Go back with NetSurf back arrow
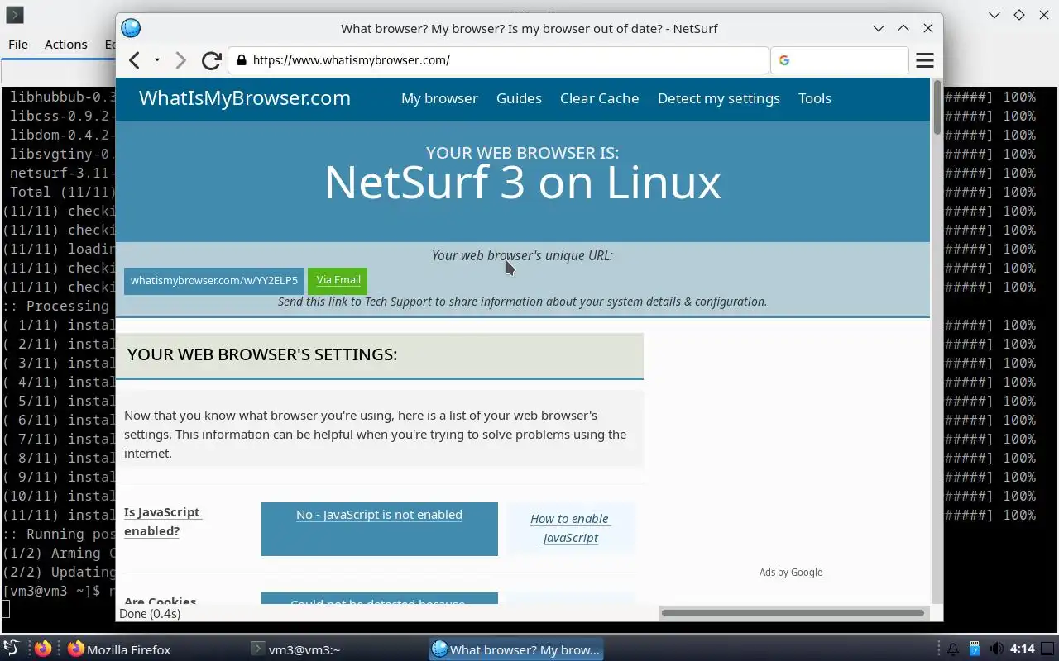This screenshot has width=1059, height=661. (134, 60)
